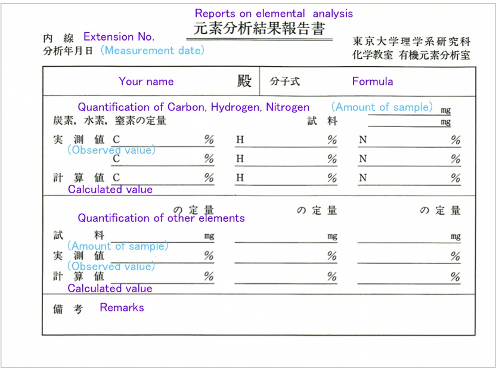Click the 'Formula' field label
Screen dimensions: 496x368
click(x=373, y=81)
